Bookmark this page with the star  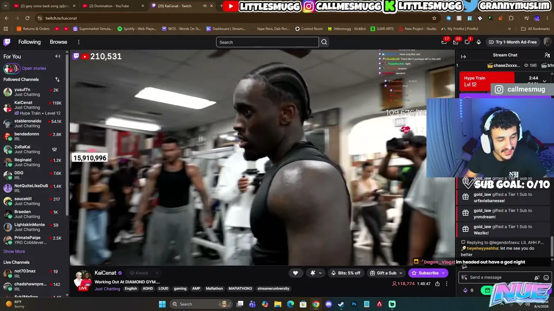(x=434, y=18)
